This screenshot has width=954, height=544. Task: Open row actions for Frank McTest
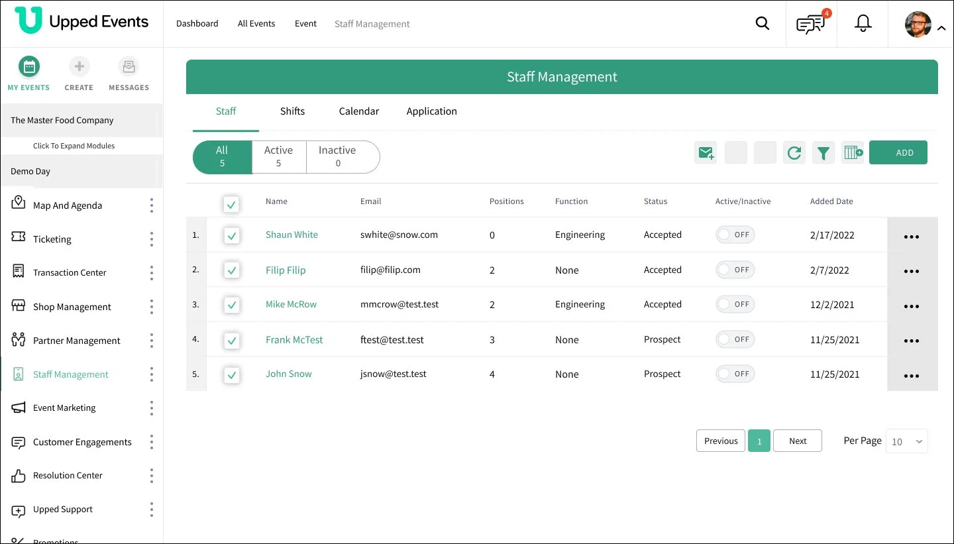coord(912,341)
